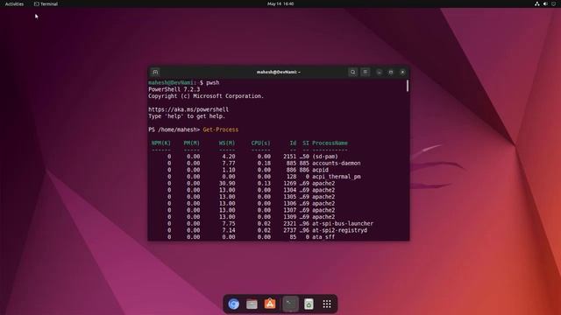Click the pwsh command on the first line

point(213,82)
